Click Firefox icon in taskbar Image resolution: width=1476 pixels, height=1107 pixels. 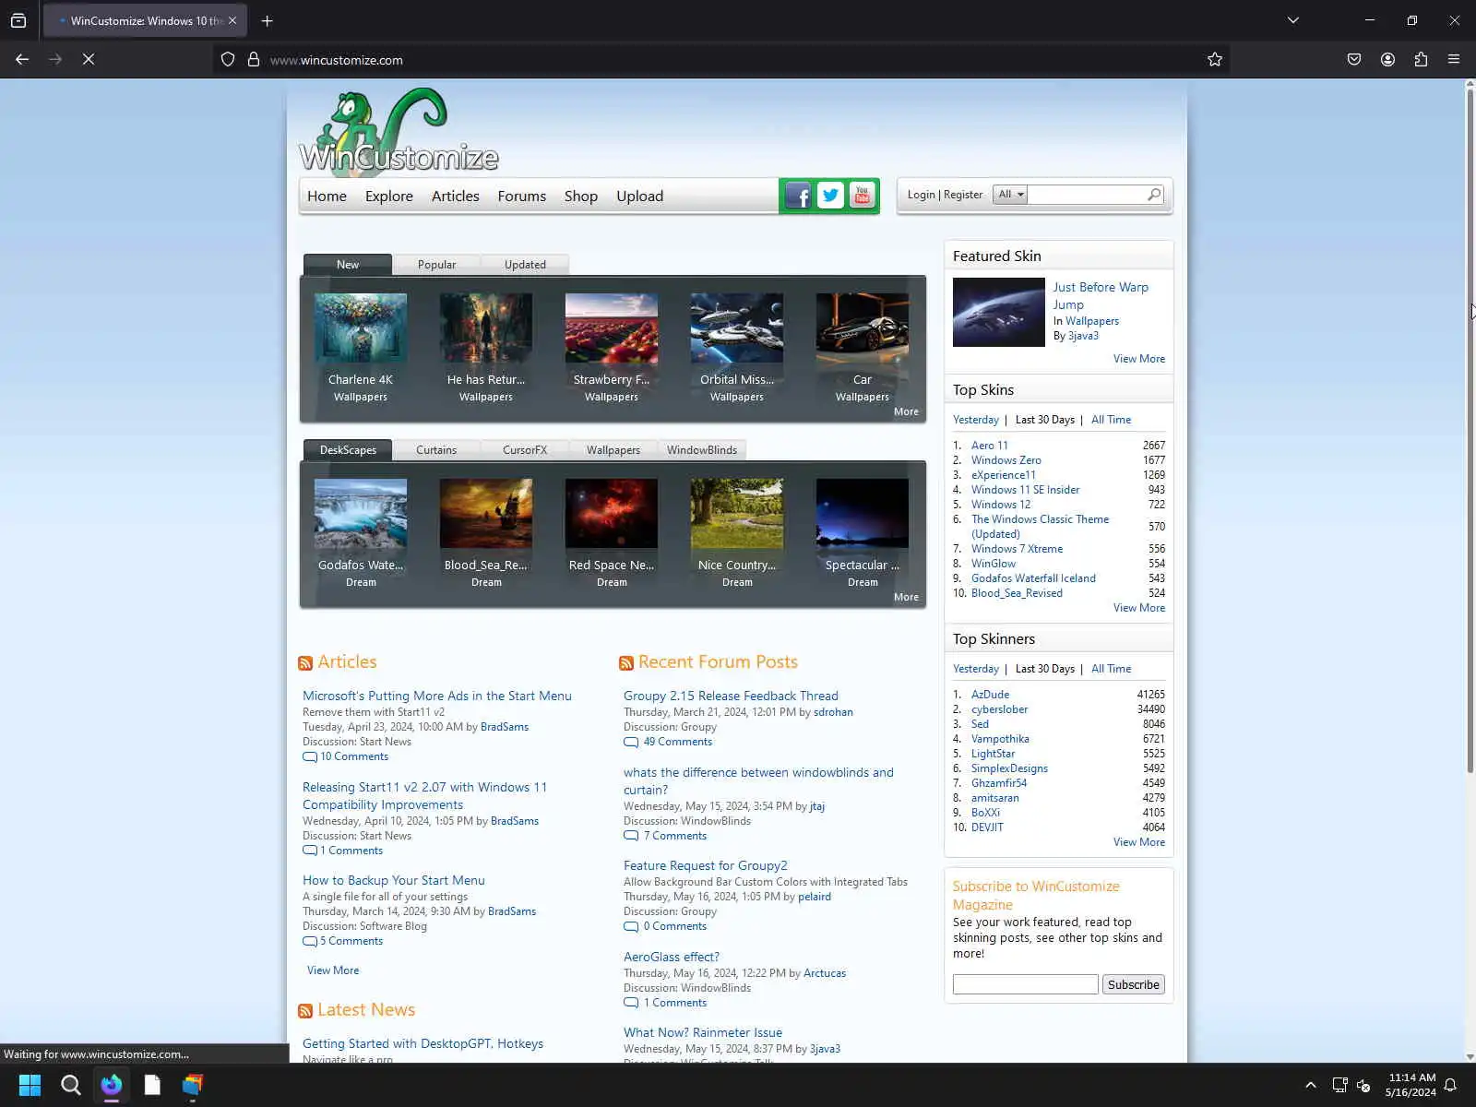(112, 1085)
